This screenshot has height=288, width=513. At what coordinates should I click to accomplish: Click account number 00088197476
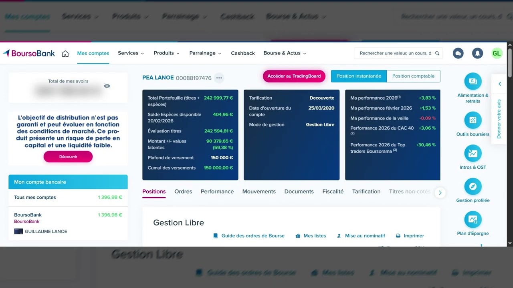point(194,78)
